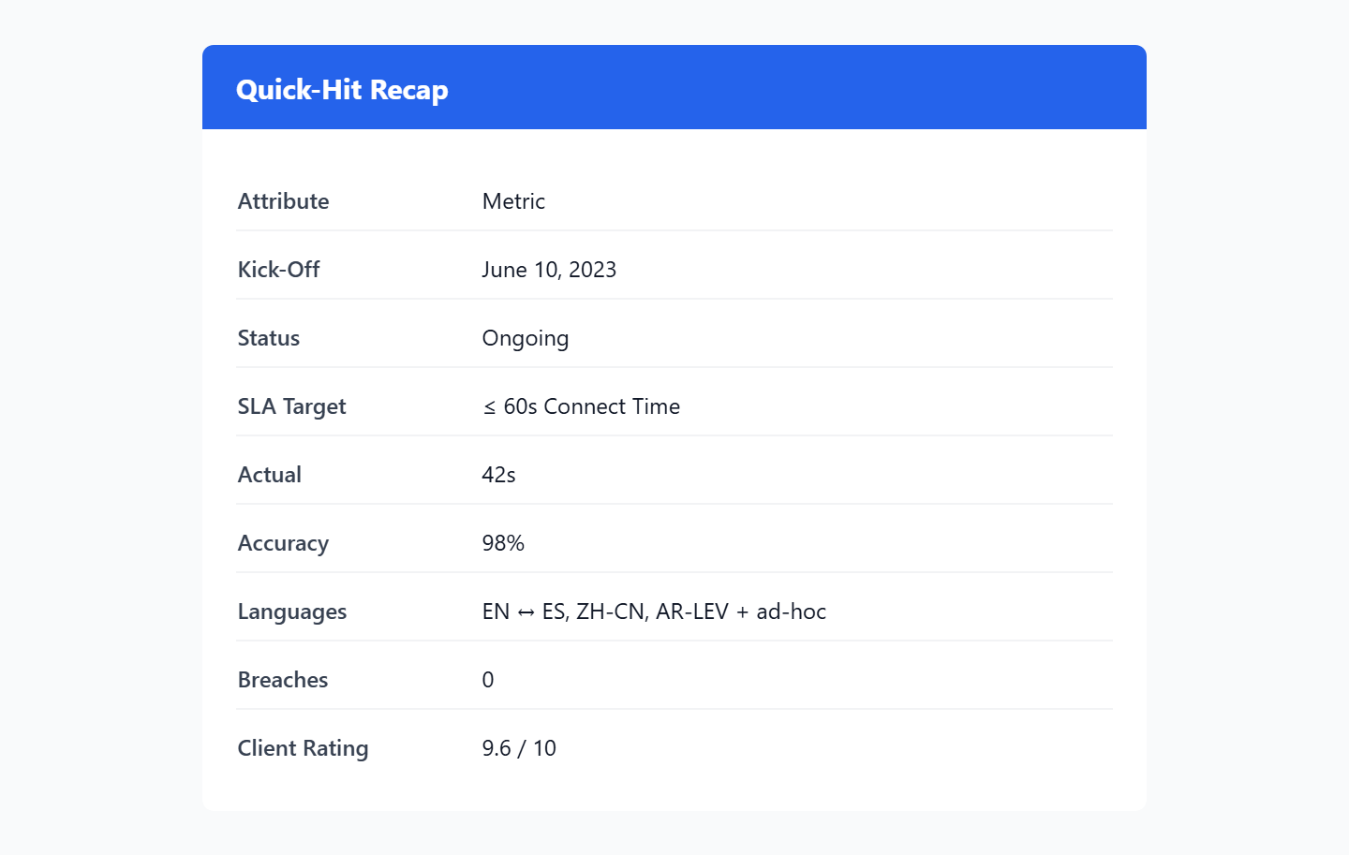Click the Kick-Off row label
The image size is (1349, 855).
(x=278, y=270)
